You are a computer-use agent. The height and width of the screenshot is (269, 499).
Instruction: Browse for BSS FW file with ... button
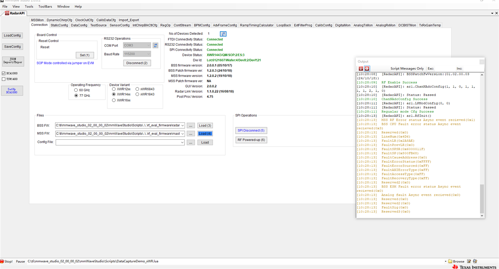[x=191, y=126]
